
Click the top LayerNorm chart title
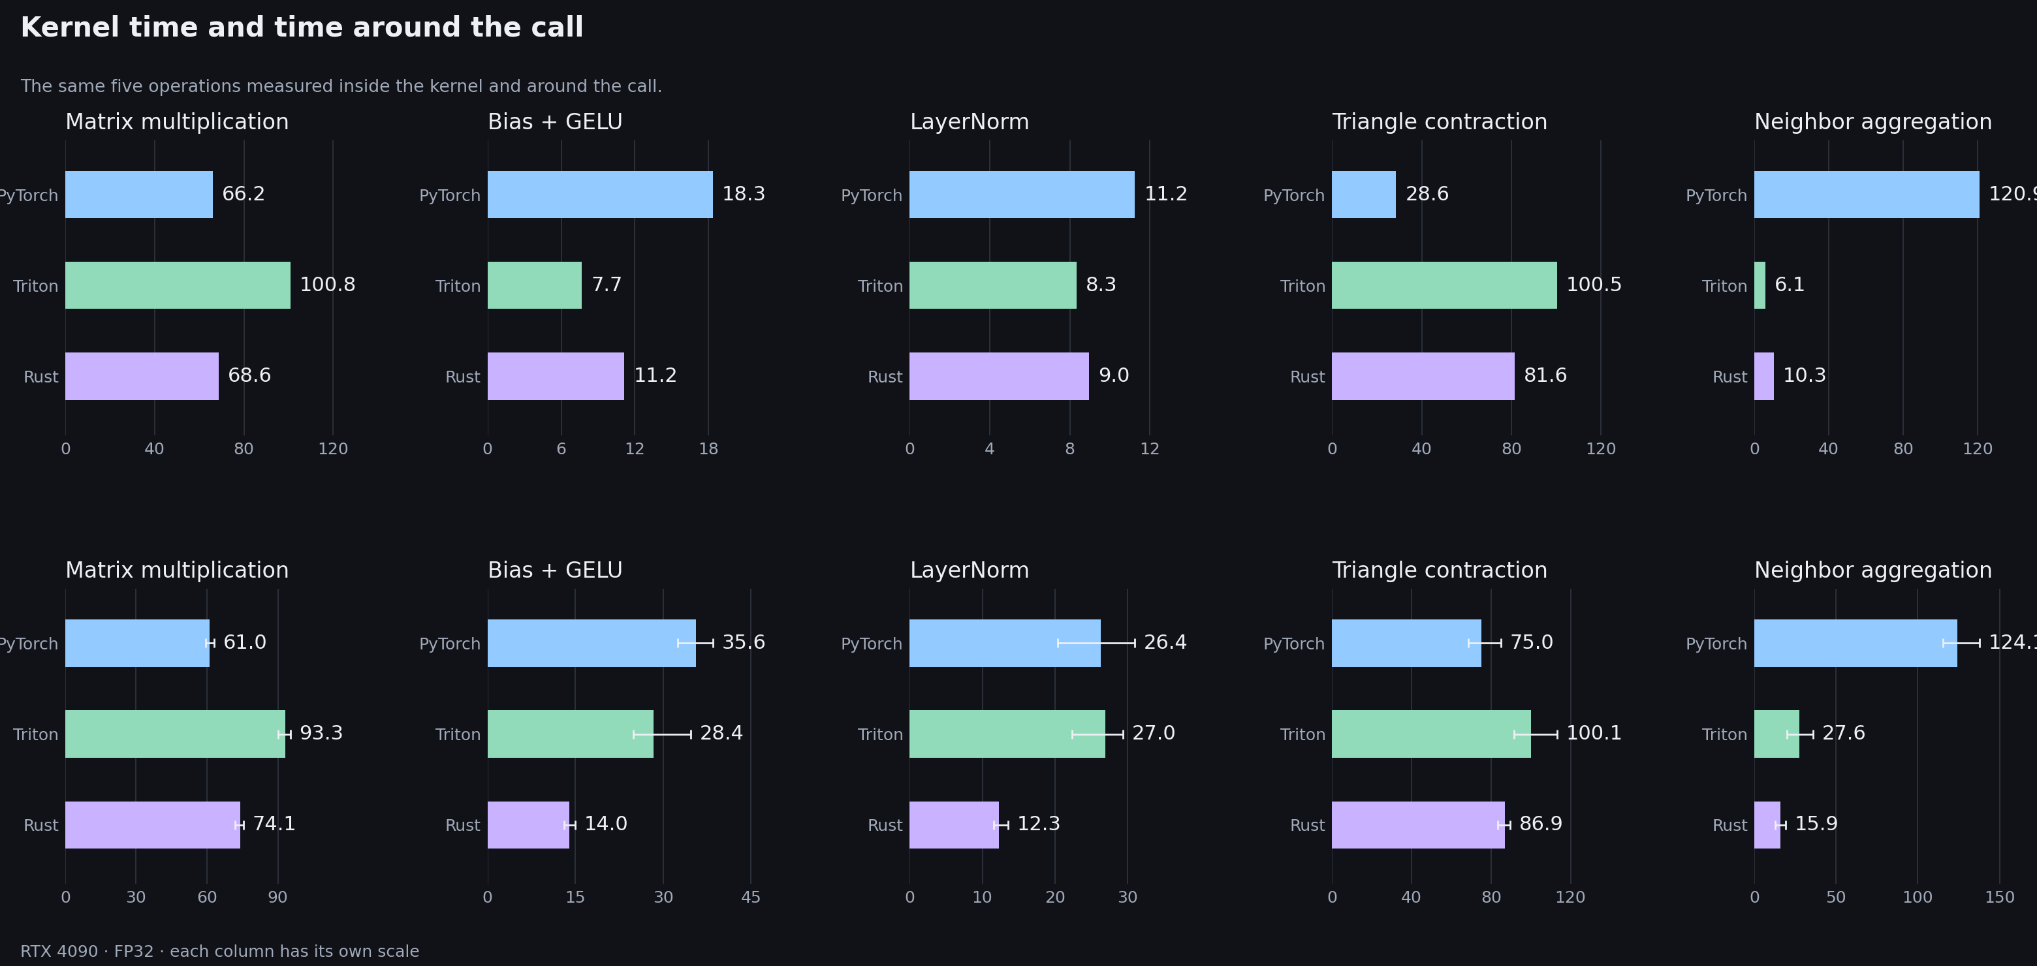[970, 122]
